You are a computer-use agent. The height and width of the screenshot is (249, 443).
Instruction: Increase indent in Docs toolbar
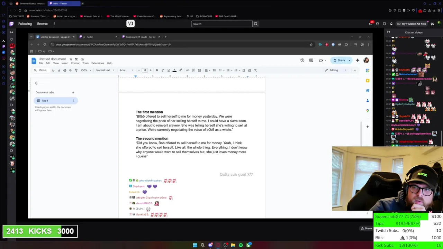[250, 70]
